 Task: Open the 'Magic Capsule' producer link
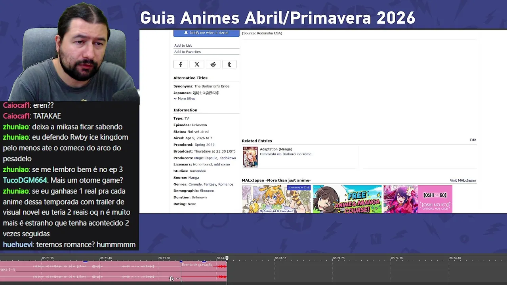pyautogui.click(x=206, y=158)
